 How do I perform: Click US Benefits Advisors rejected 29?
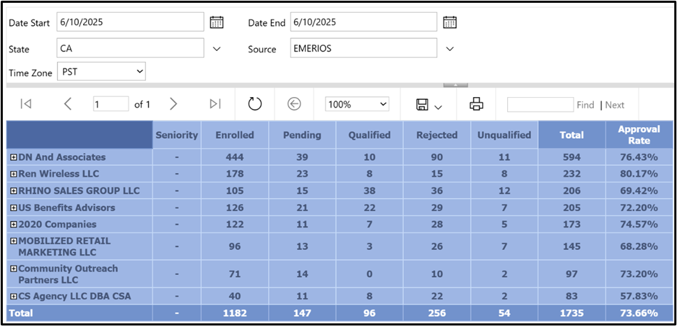coord(437,207)
